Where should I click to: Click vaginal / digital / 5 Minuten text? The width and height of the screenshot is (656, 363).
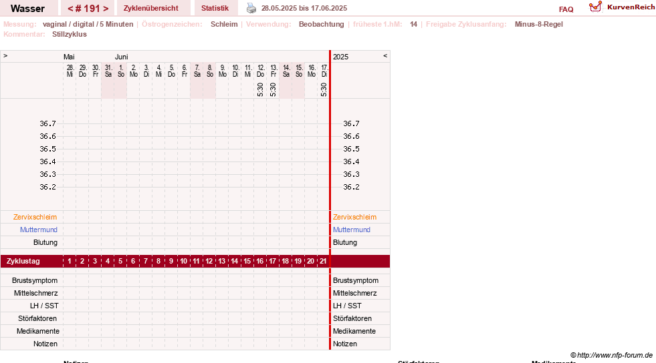click(x=88, y=24)
